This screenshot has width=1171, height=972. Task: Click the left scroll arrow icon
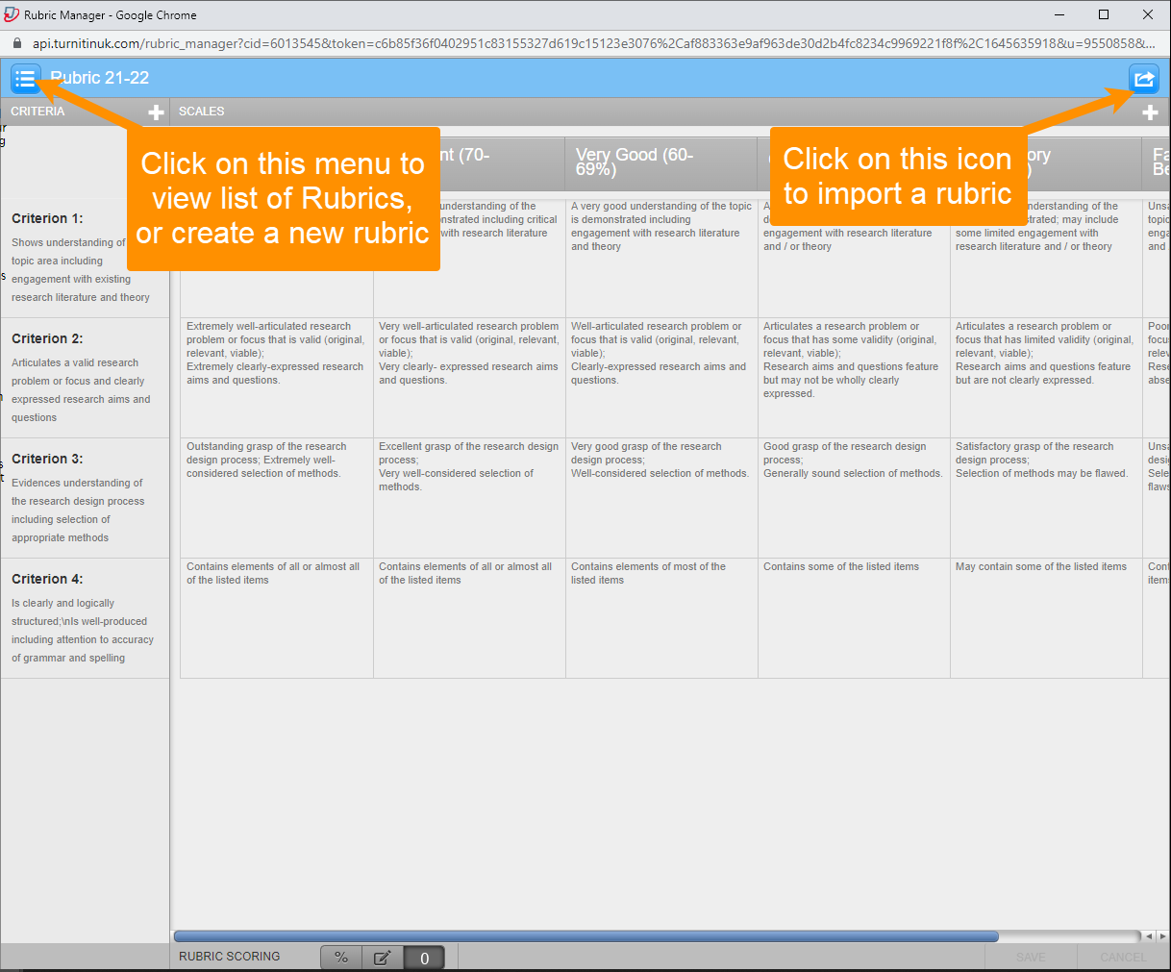point(1148,935)
